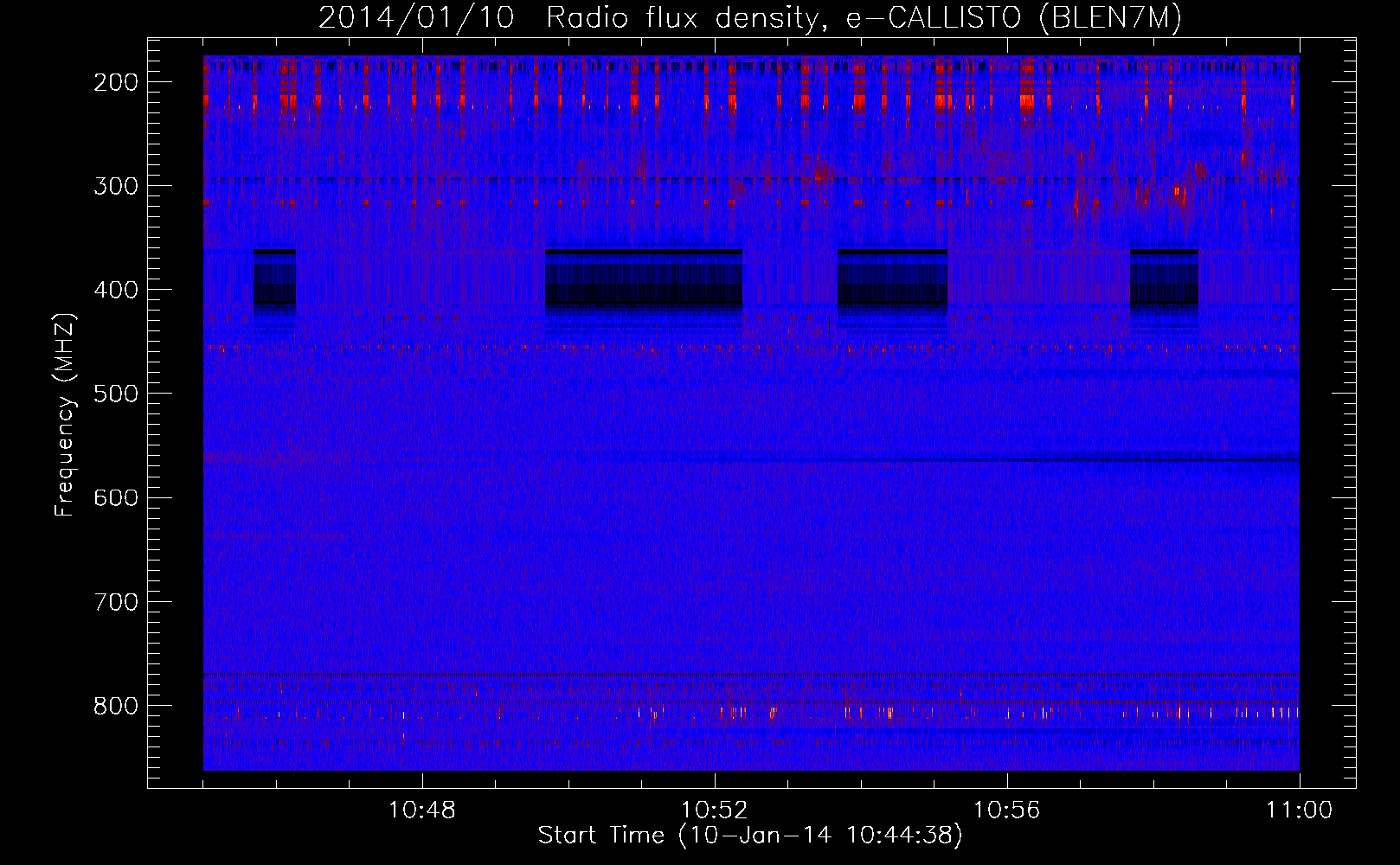Image resolution: width=1400 pixels, height=865 pixels.
Task: Click the plot title "2014/01/10 Radio flux density, e-CALLISTO (BLEN7M)"
Action: point(750,18)
